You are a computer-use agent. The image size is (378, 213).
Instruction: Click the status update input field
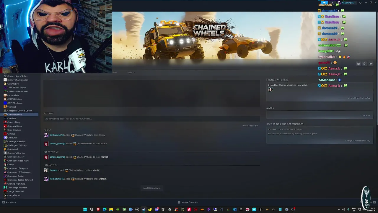click(152, 119)
